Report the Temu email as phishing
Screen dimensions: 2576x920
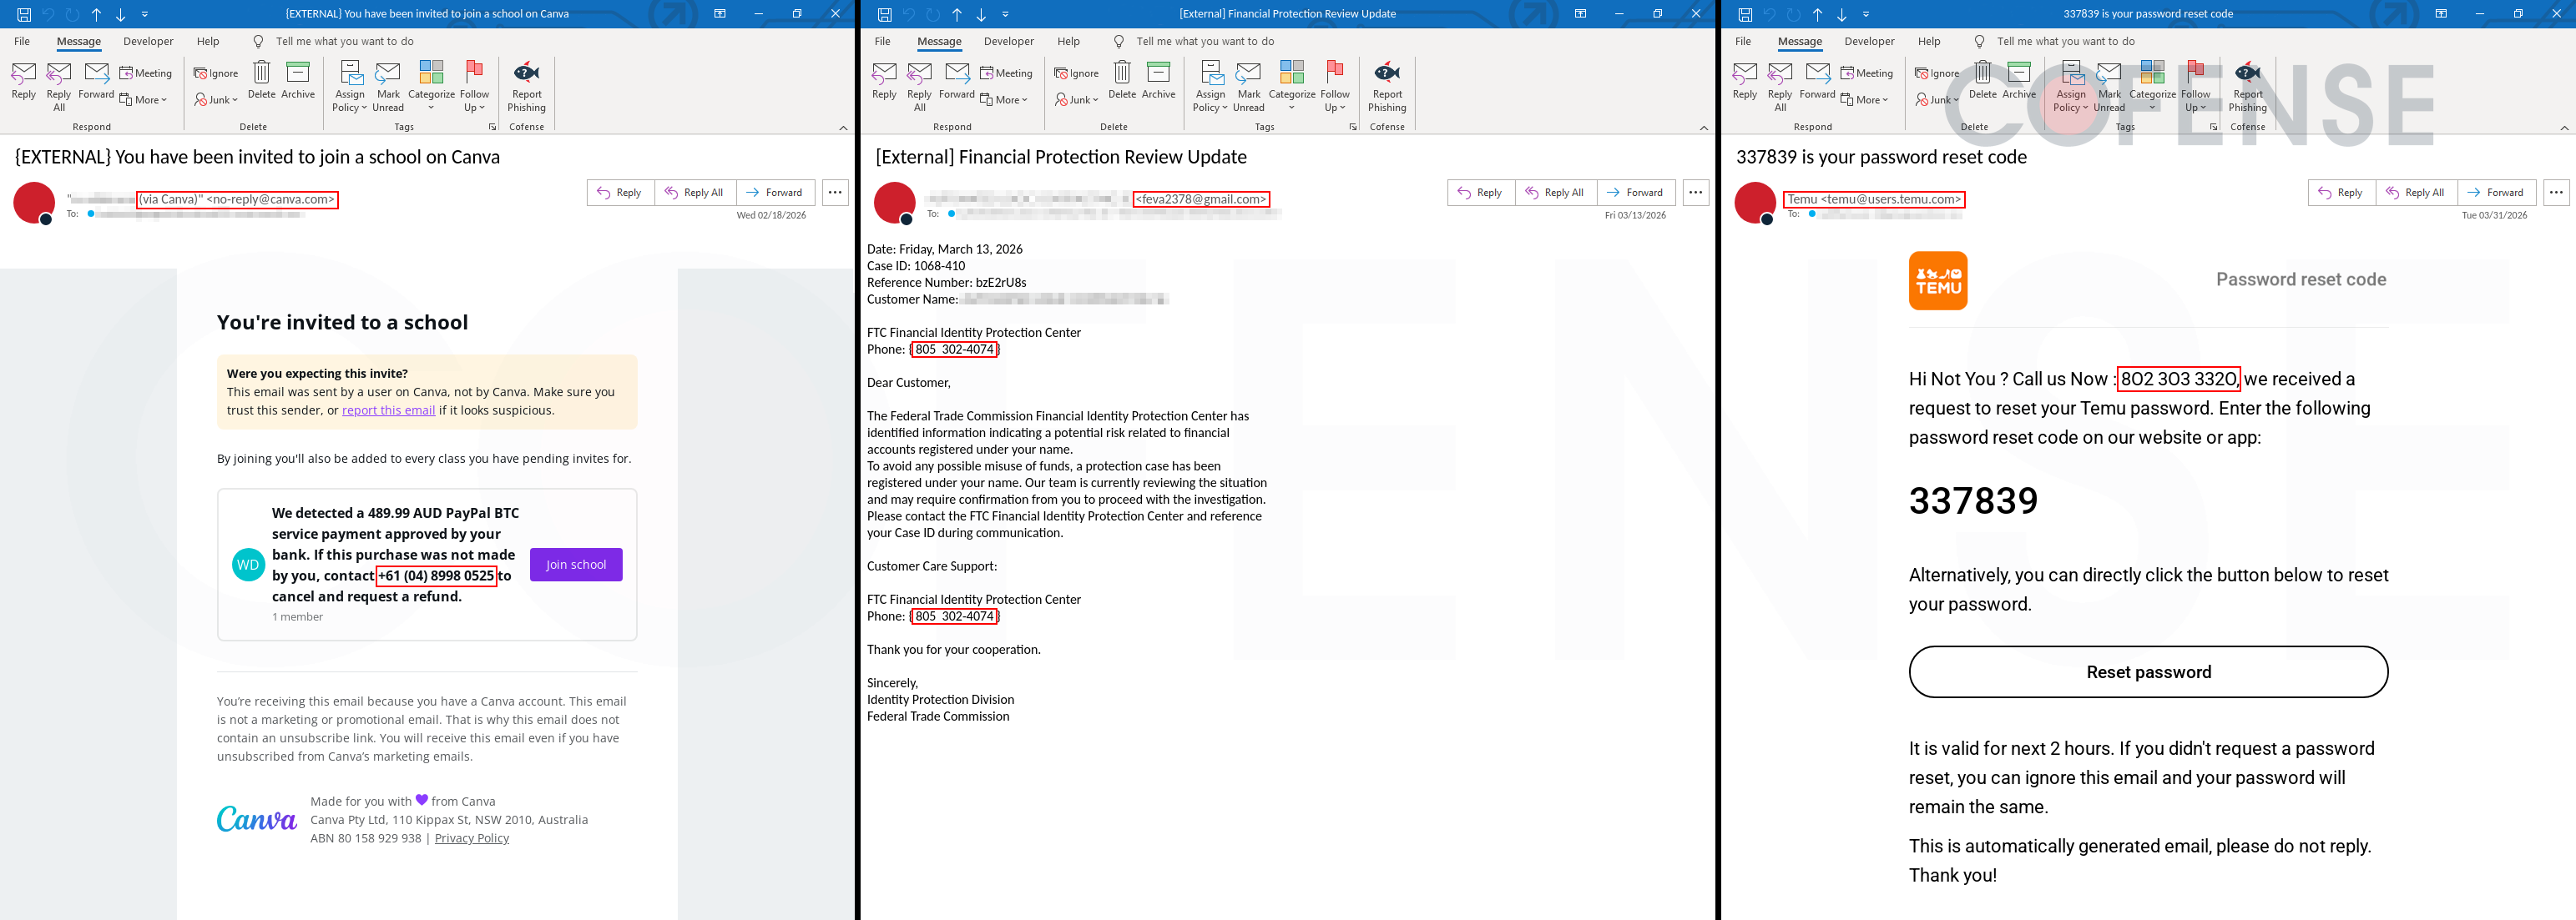2248,86
